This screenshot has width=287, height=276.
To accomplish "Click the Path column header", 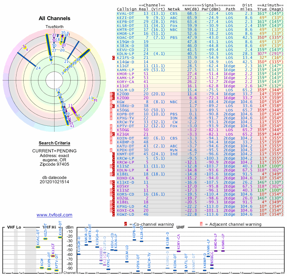I will (230, 9).
